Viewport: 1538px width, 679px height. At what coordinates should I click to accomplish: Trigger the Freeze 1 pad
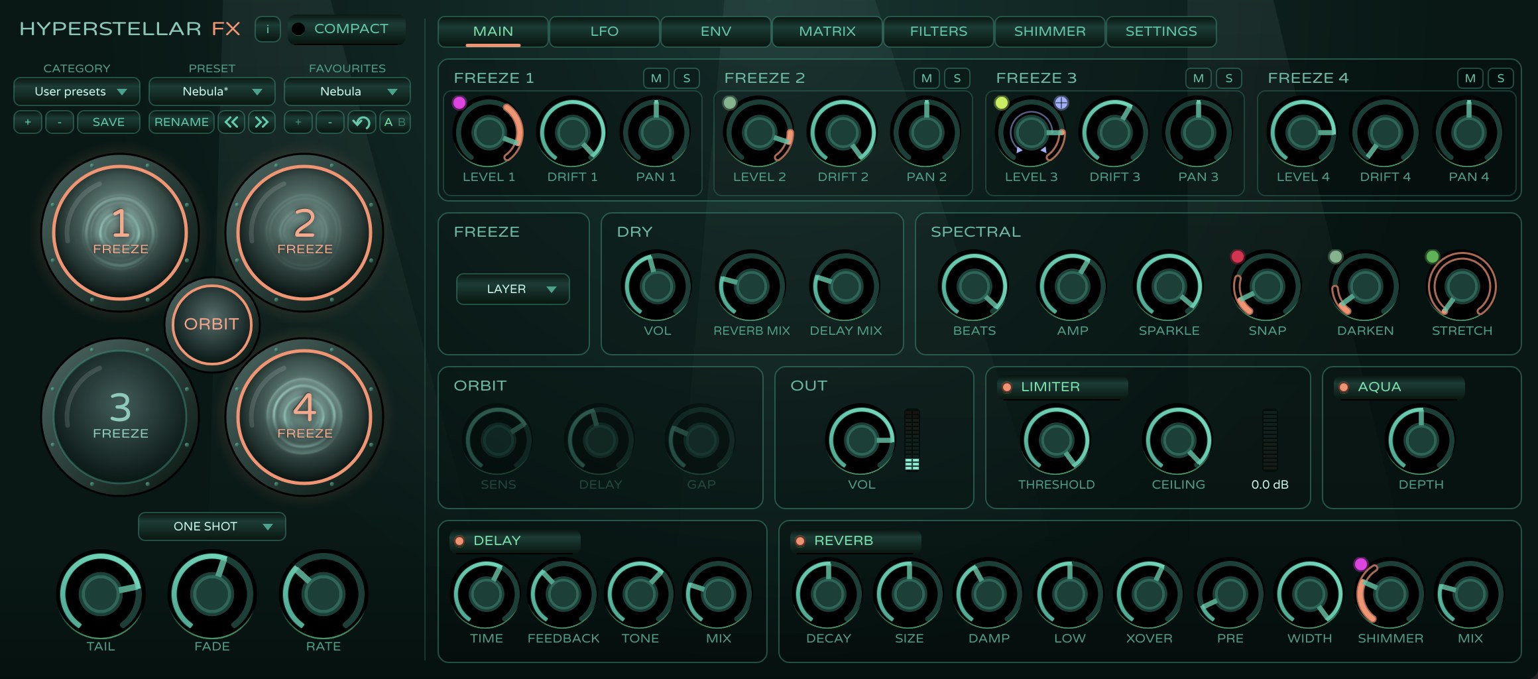pyautogui.click(x=120, y=233)
